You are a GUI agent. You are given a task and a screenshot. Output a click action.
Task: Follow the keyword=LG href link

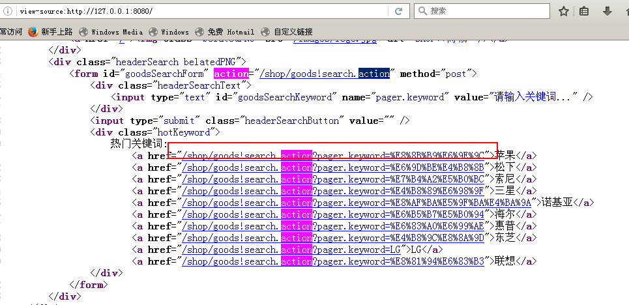tap(291, 250)
